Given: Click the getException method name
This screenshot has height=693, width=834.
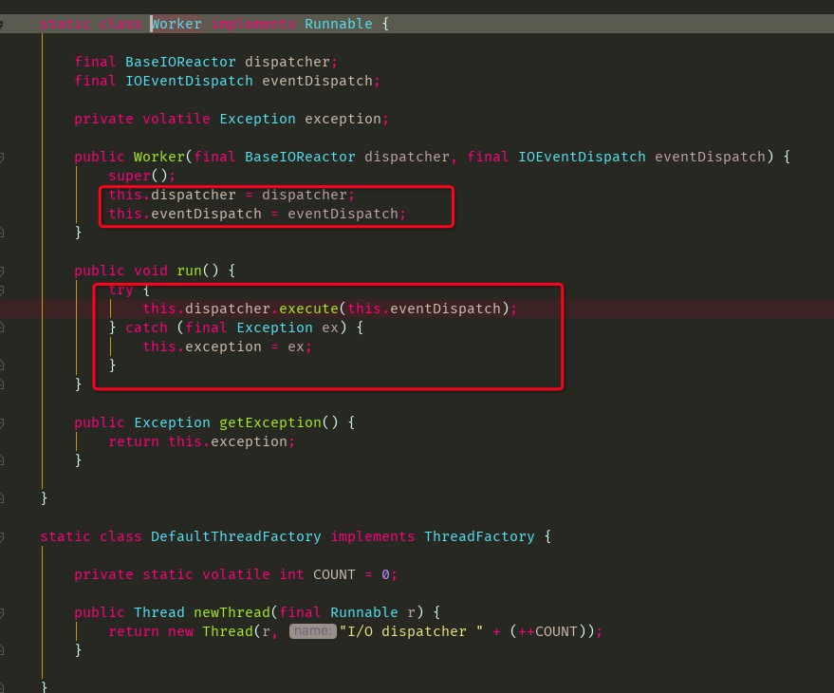Looking at the screenshot, I should click(270, 422).
